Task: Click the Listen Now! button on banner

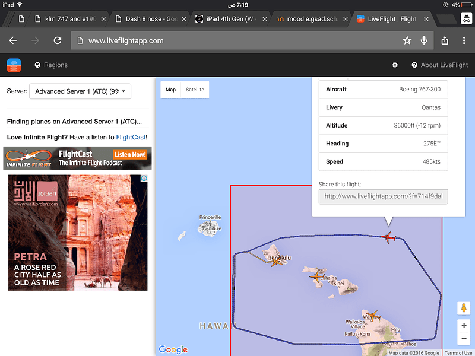Action: [x=130, y=155]
